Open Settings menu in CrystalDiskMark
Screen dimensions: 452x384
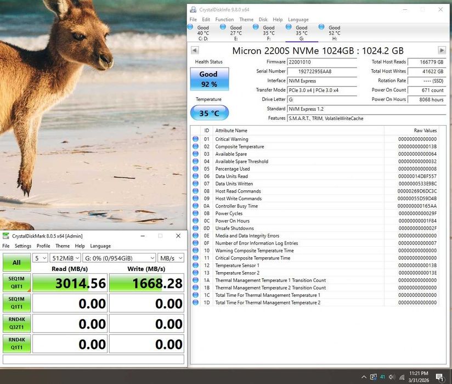(23, 246)
